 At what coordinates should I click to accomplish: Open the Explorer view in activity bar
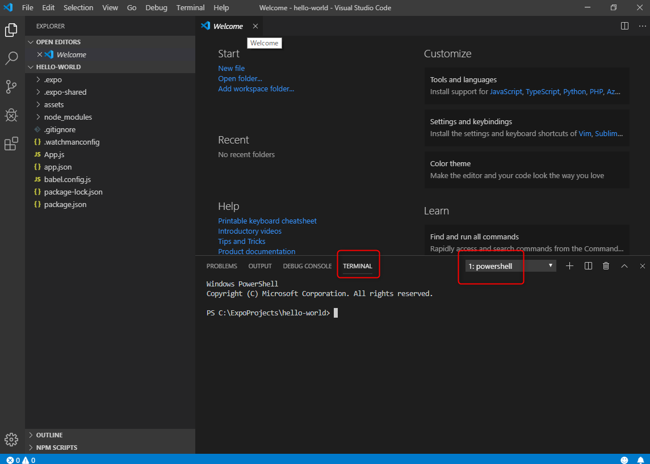pos(11,30)
